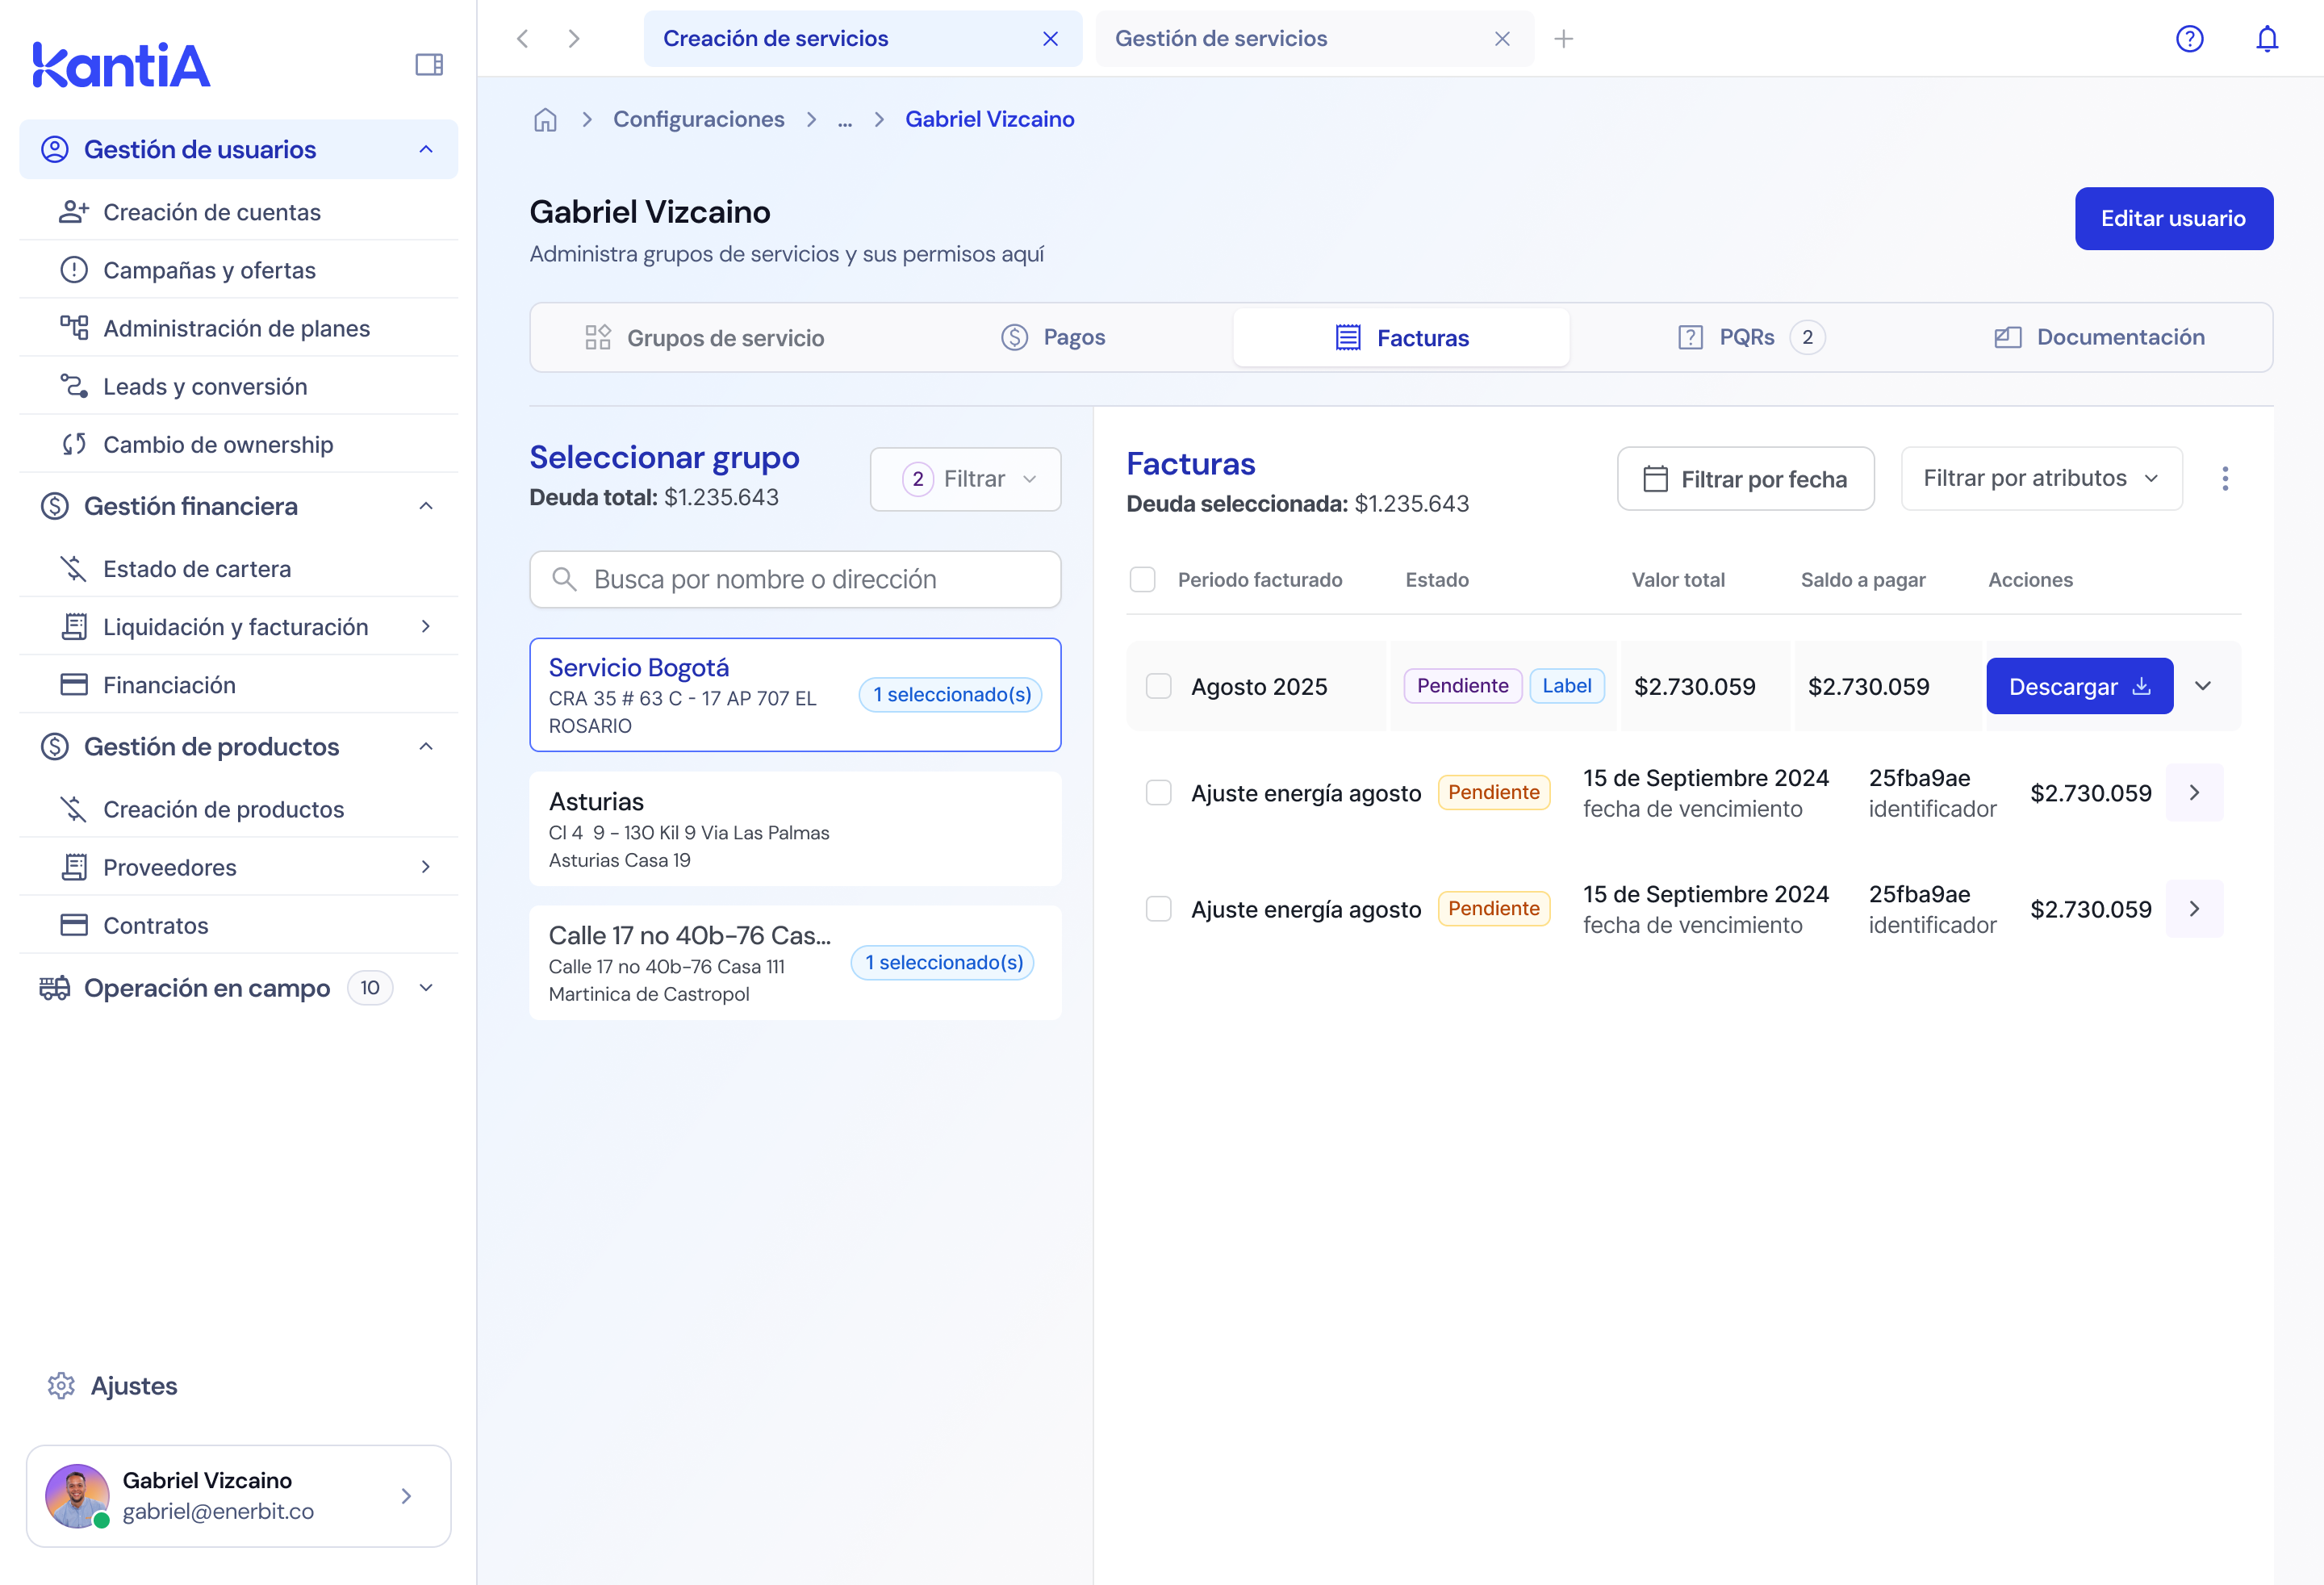2324x1585 pixels.
Task: Click the Busca por nombre search field
Action: pyautogui.click(x=795, y=580)
